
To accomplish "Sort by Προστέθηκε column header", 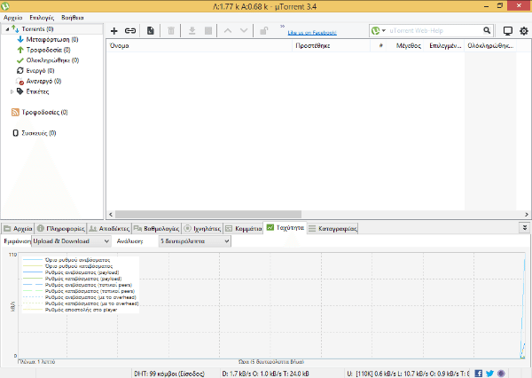I will coord(331,46).
